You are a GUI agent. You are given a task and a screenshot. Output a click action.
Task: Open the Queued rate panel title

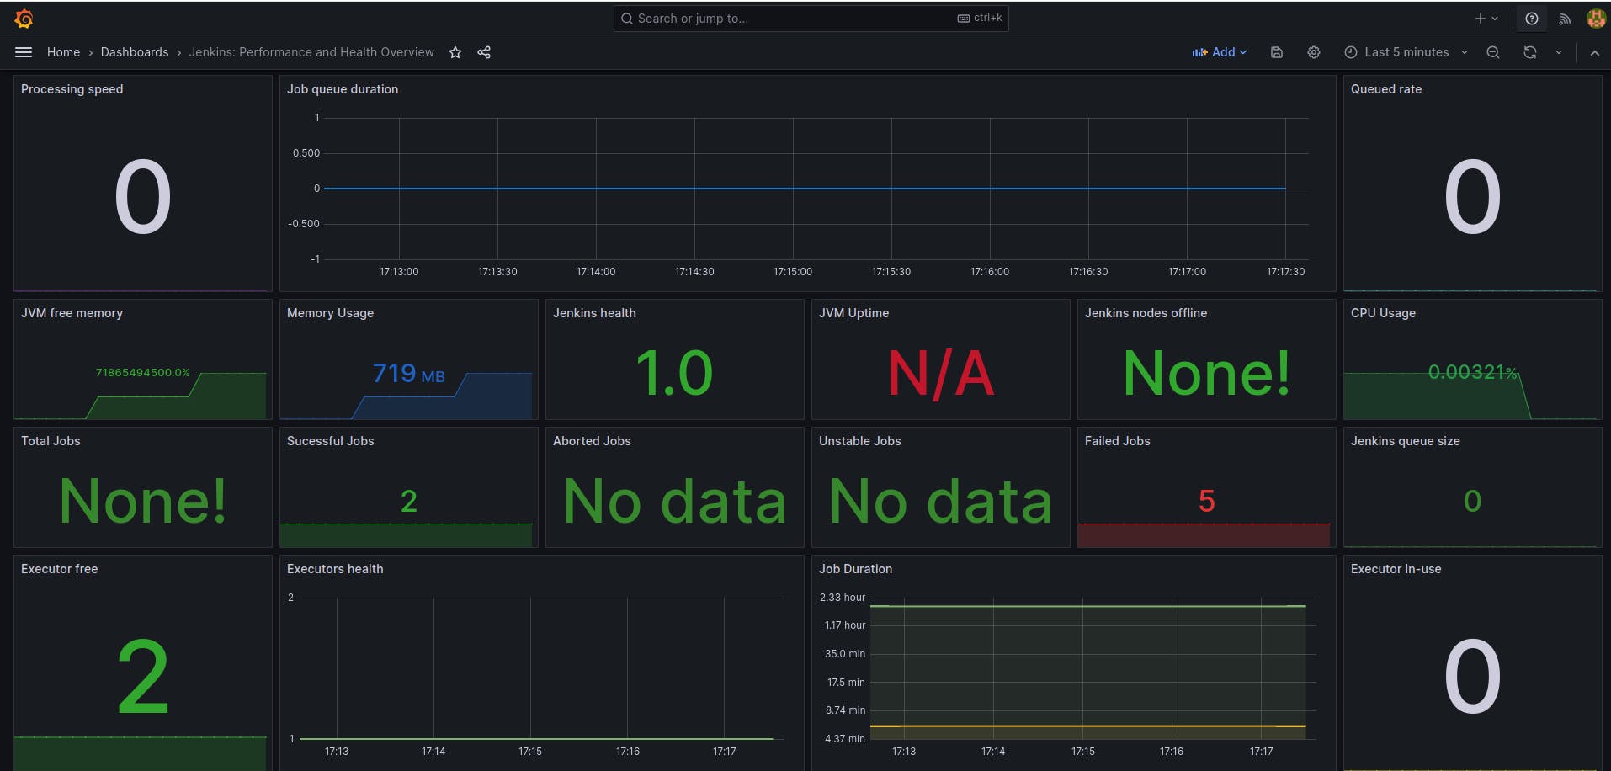tap(1386, 89)
